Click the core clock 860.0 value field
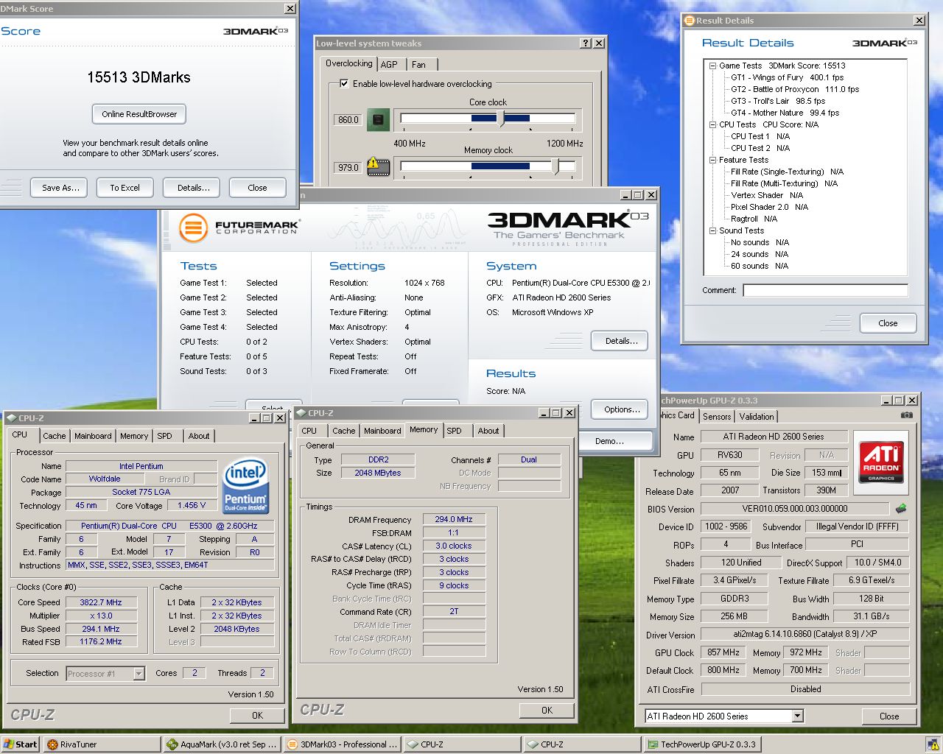This screenshot has height=754, width=943. (348, 119)
